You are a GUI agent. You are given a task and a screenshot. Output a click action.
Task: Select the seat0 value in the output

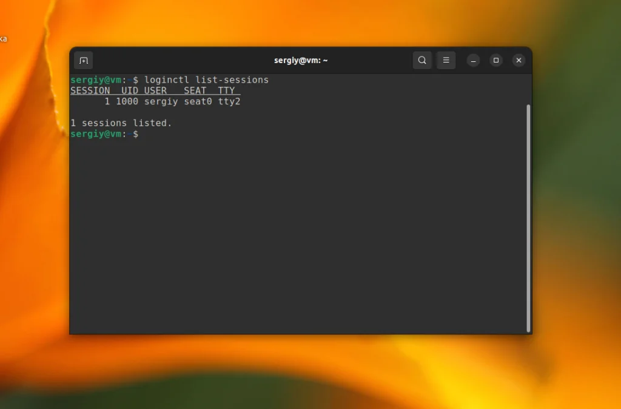(x=196, y=102)
